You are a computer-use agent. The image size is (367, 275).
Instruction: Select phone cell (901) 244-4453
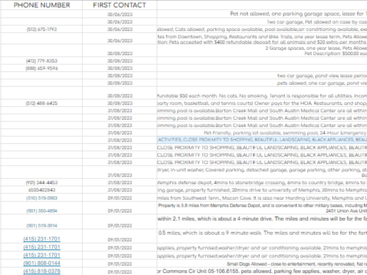coord(42,182)
